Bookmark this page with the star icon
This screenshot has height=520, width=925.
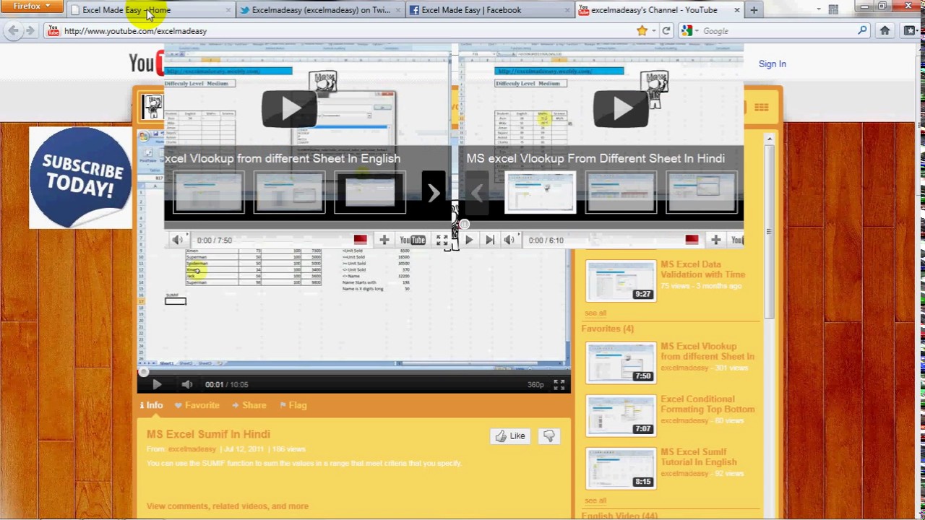point(642,31)
